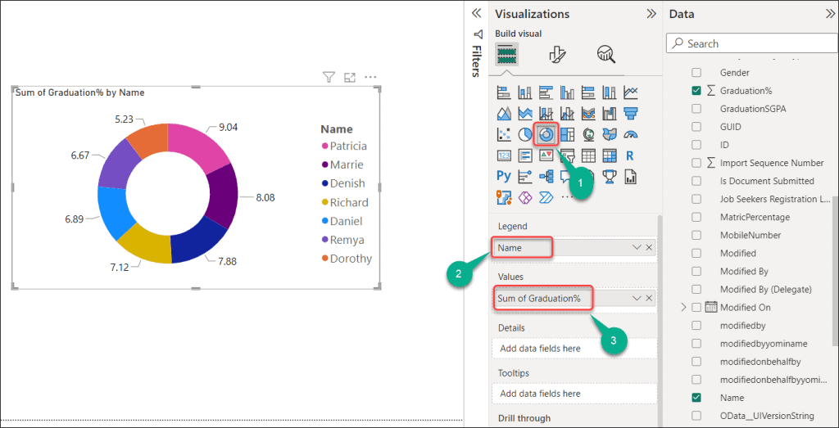Select the Matrix visual
The width and height of the screenshot is (839, 428).
[x=610, y=155]
